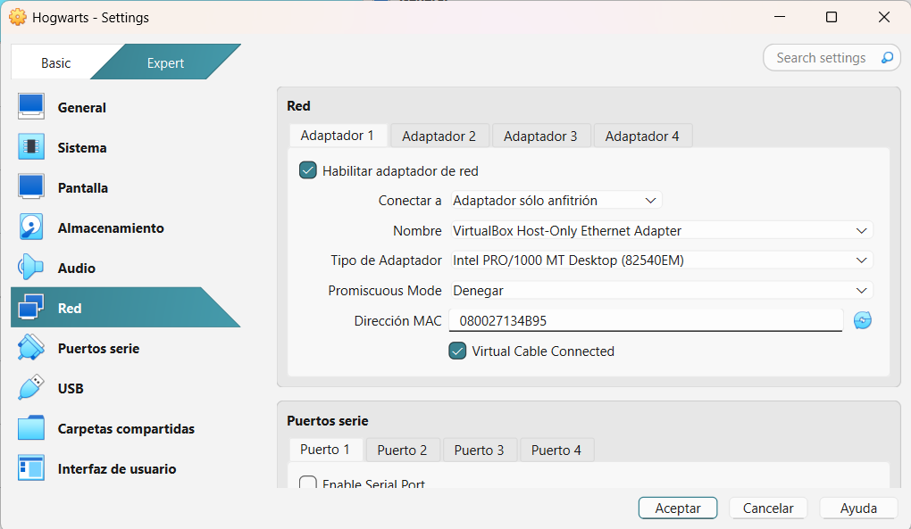This screenshot has width=911, height=529.
Task: Disable Habilitar adaptador de red
Action: pos(307,169)
